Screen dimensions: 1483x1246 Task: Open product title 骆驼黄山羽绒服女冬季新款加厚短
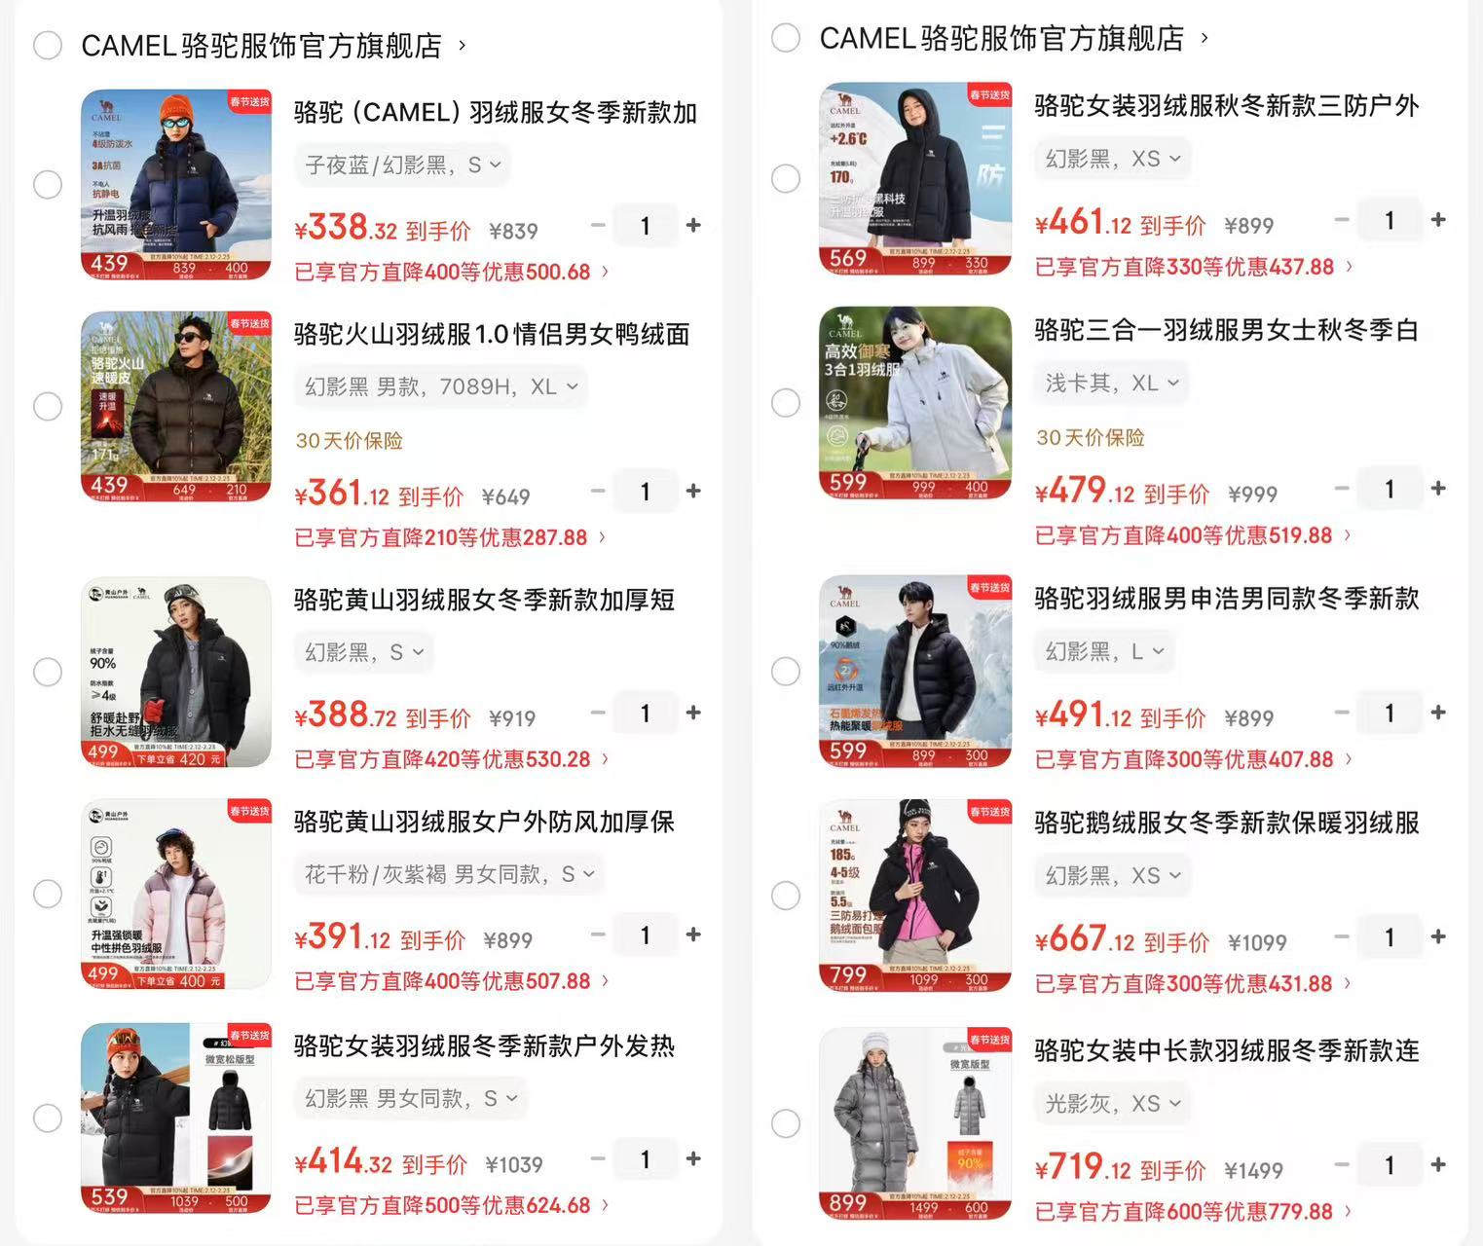[x=484, y=600]
